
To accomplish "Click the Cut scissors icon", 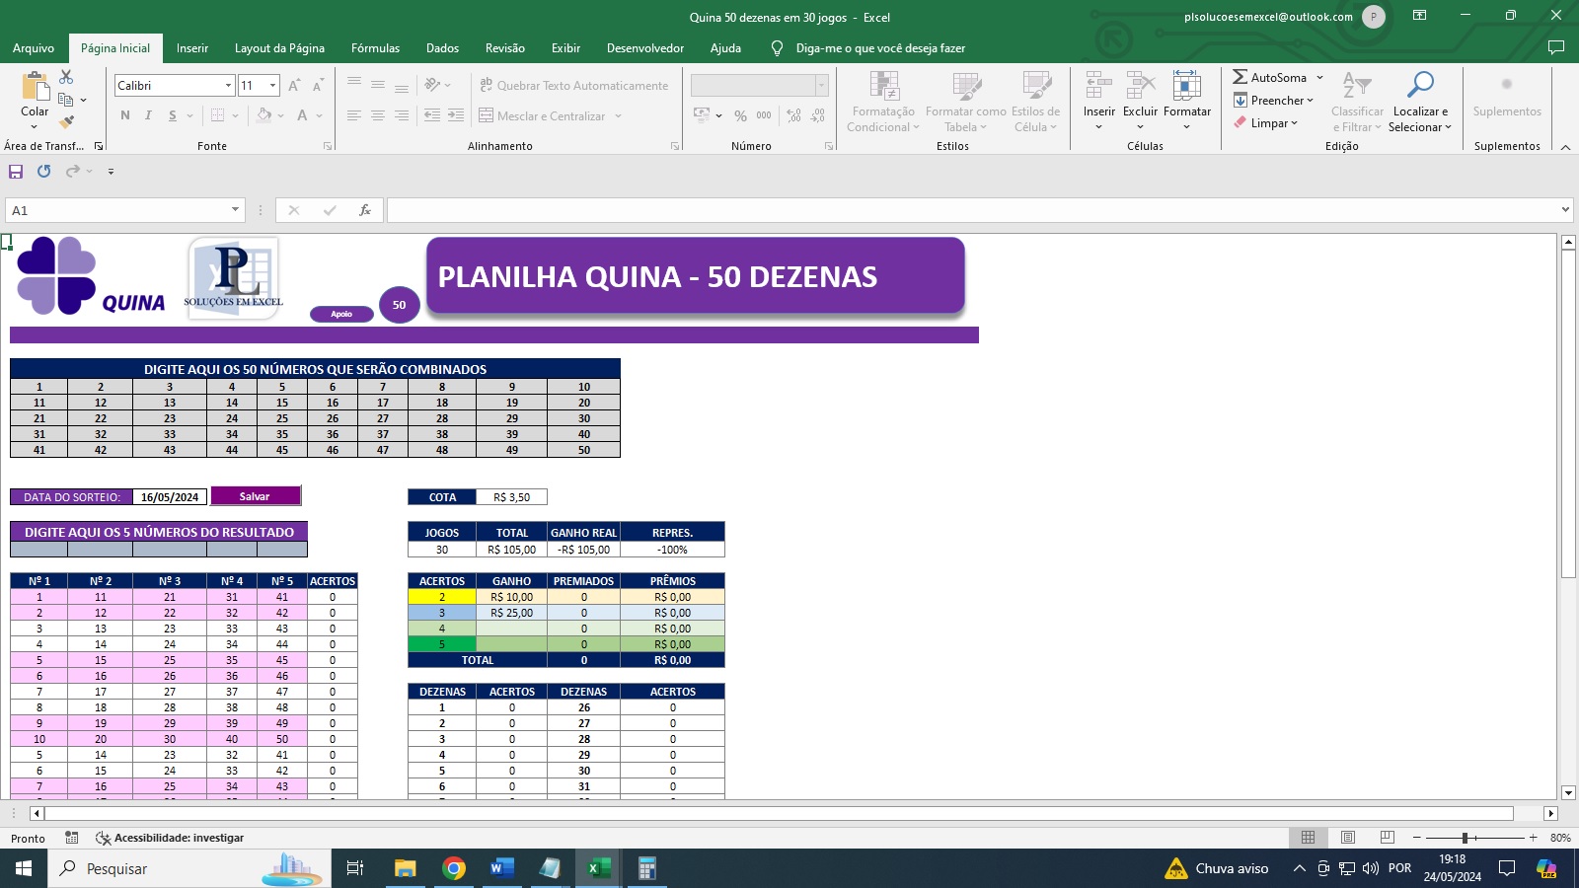I will (x=66, y=77).
